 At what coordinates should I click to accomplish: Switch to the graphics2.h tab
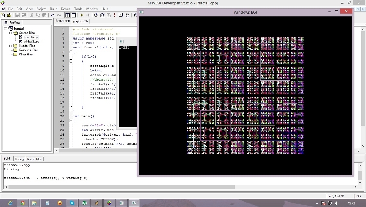[81, 21]
